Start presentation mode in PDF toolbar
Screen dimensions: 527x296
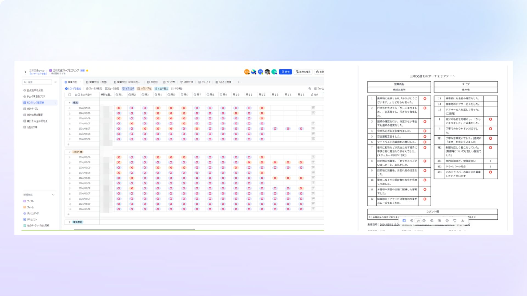455,221
